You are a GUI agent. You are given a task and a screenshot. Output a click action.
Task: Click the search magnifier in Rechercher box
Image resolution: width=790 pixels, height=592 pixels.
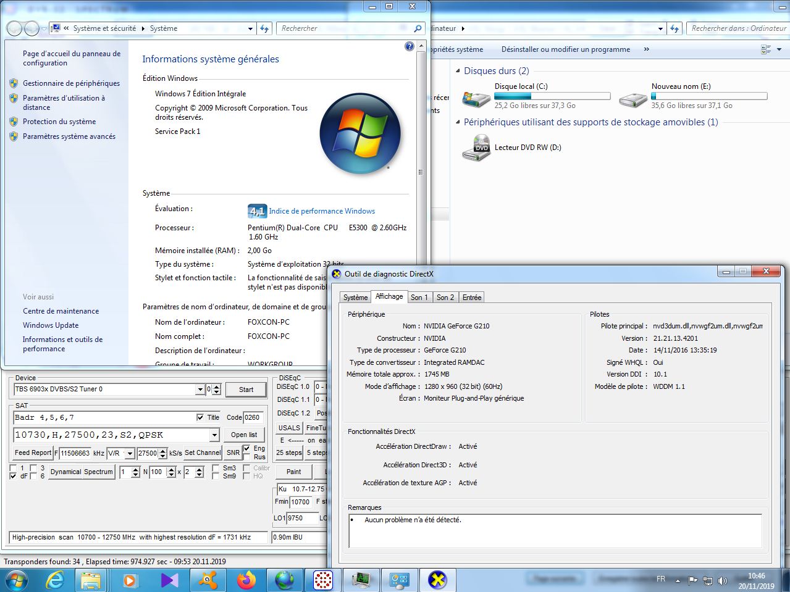point(418,28)
